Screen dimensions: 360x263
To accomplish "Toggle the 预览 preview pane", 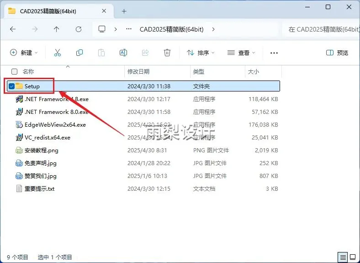I will click(337, 53).
